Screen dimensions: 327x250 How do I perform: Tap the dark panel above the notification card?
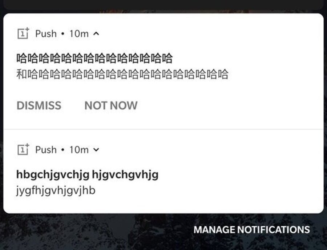click(x=163, y=5)
